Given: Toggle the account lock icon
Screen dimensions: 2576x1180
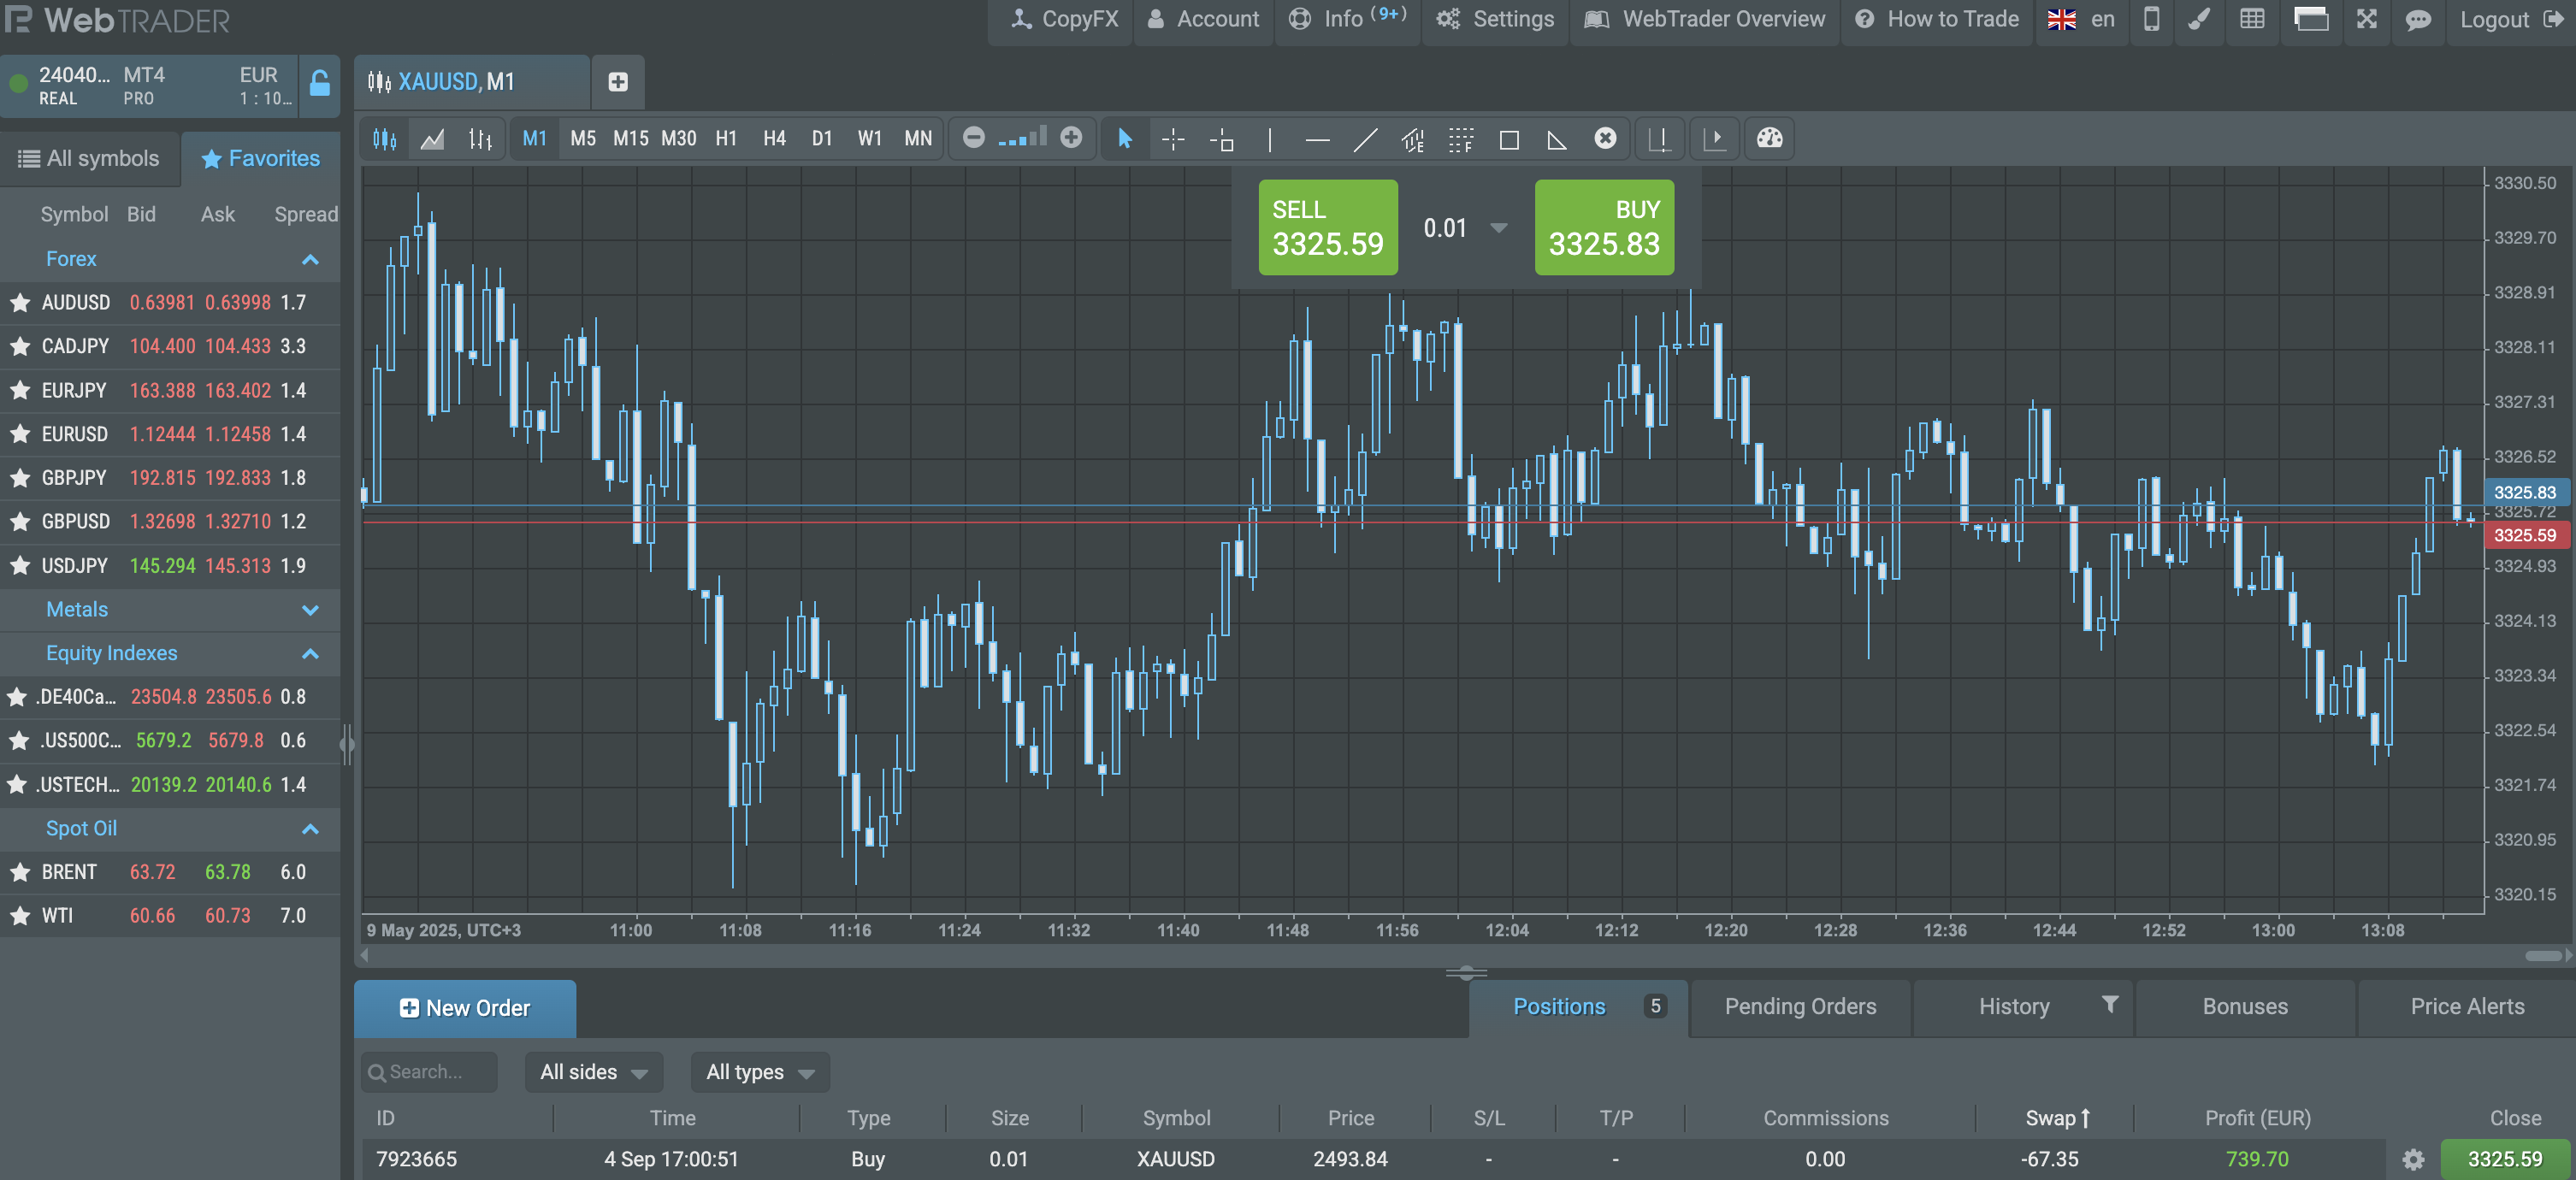Looking at the screenshot, I should [319, 84].
